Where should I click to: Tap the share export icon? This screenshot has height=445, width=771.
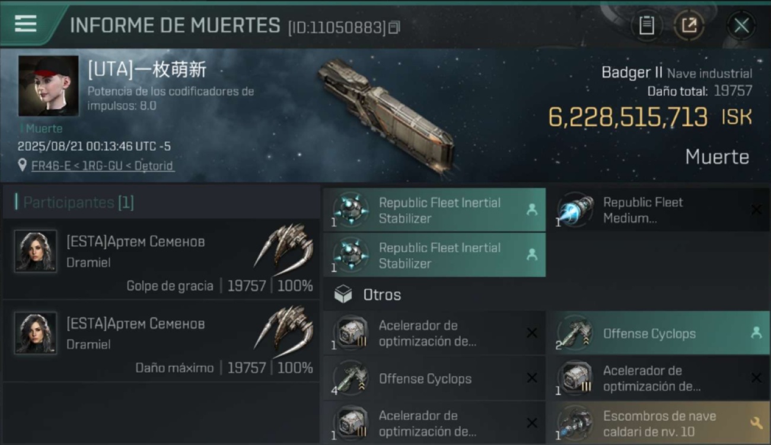(689, 25)
